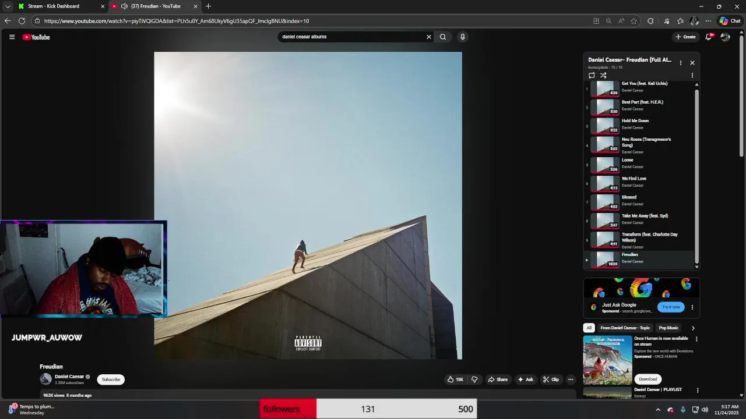Run search with the magnifier button

point(443,37)
